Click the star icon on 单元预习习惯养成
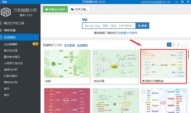This screenshot has height=113, width=191. (144, 53)
